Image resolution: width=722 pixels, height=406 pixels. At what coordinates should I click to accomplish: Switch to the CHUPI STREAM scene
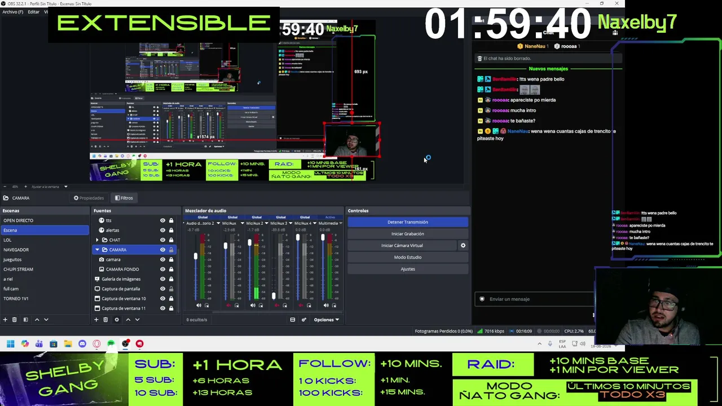tap(18, 269)
